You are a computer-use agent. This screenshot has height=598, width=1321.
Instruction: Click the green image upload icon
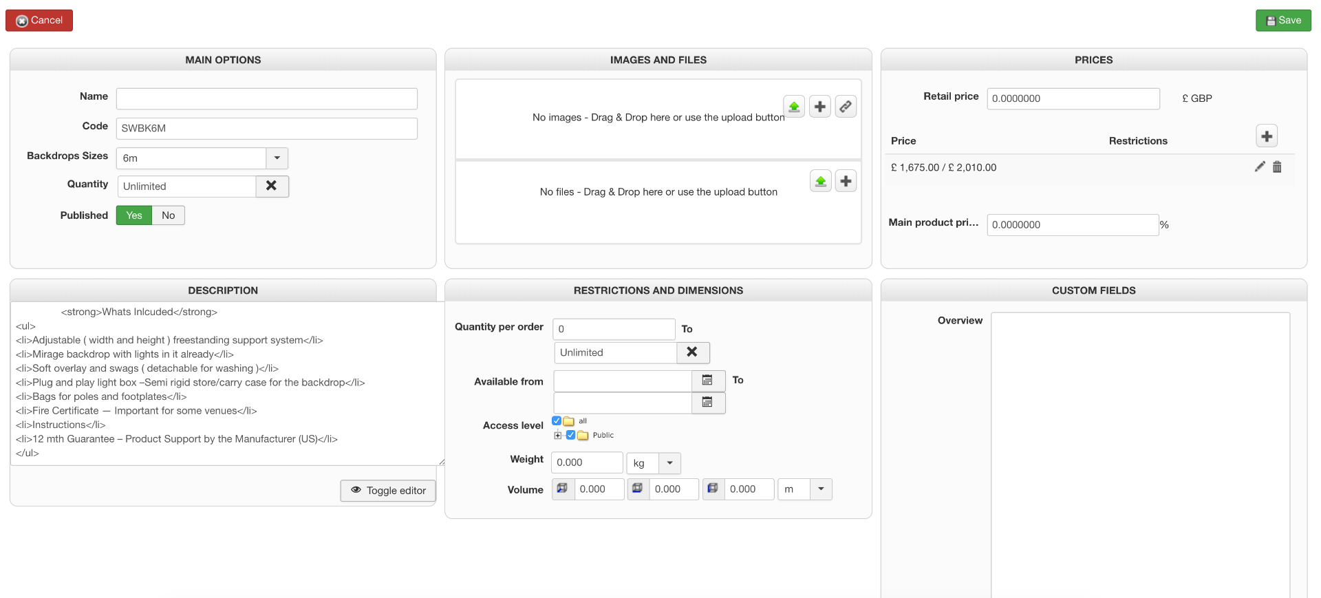click(x=794, y=107)
